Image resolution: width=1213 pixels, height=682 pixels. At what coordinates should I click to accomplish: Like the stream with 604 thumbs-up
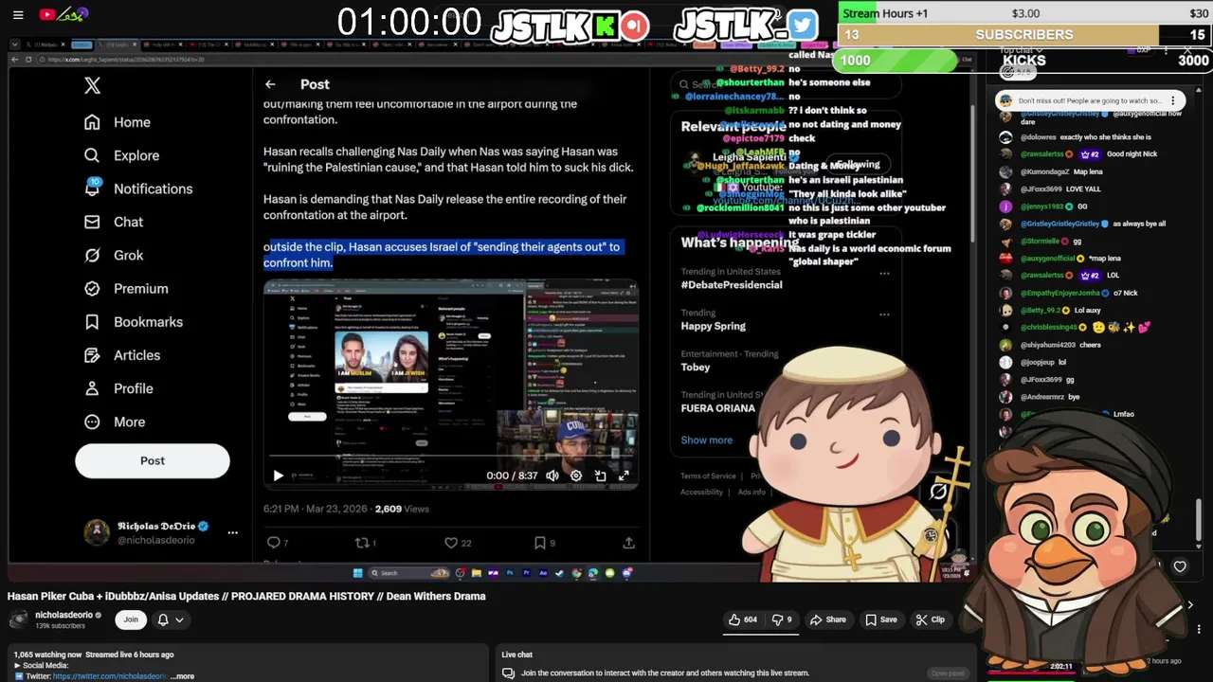point(742,619)
